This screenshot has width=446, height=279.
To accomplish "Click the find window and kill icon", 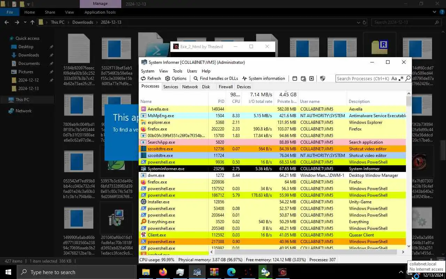I will pyautogui.click(x=312, y=78).
